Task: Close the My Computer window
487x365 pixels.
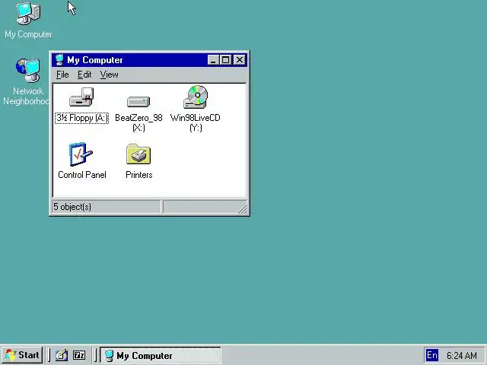Action: [x=240, y=60]
